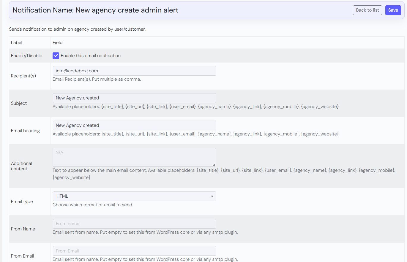407x262 pixels.
Task: Focus the From Name input field
Action: [134, 224]
